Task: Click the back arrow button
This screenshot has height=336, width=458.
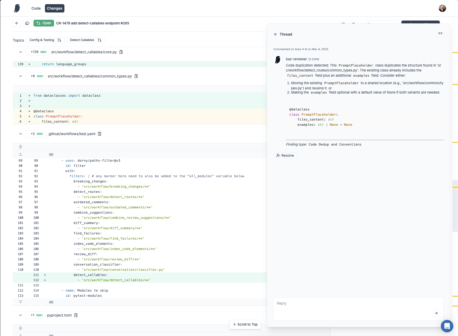Action: (x=17, y=23)
